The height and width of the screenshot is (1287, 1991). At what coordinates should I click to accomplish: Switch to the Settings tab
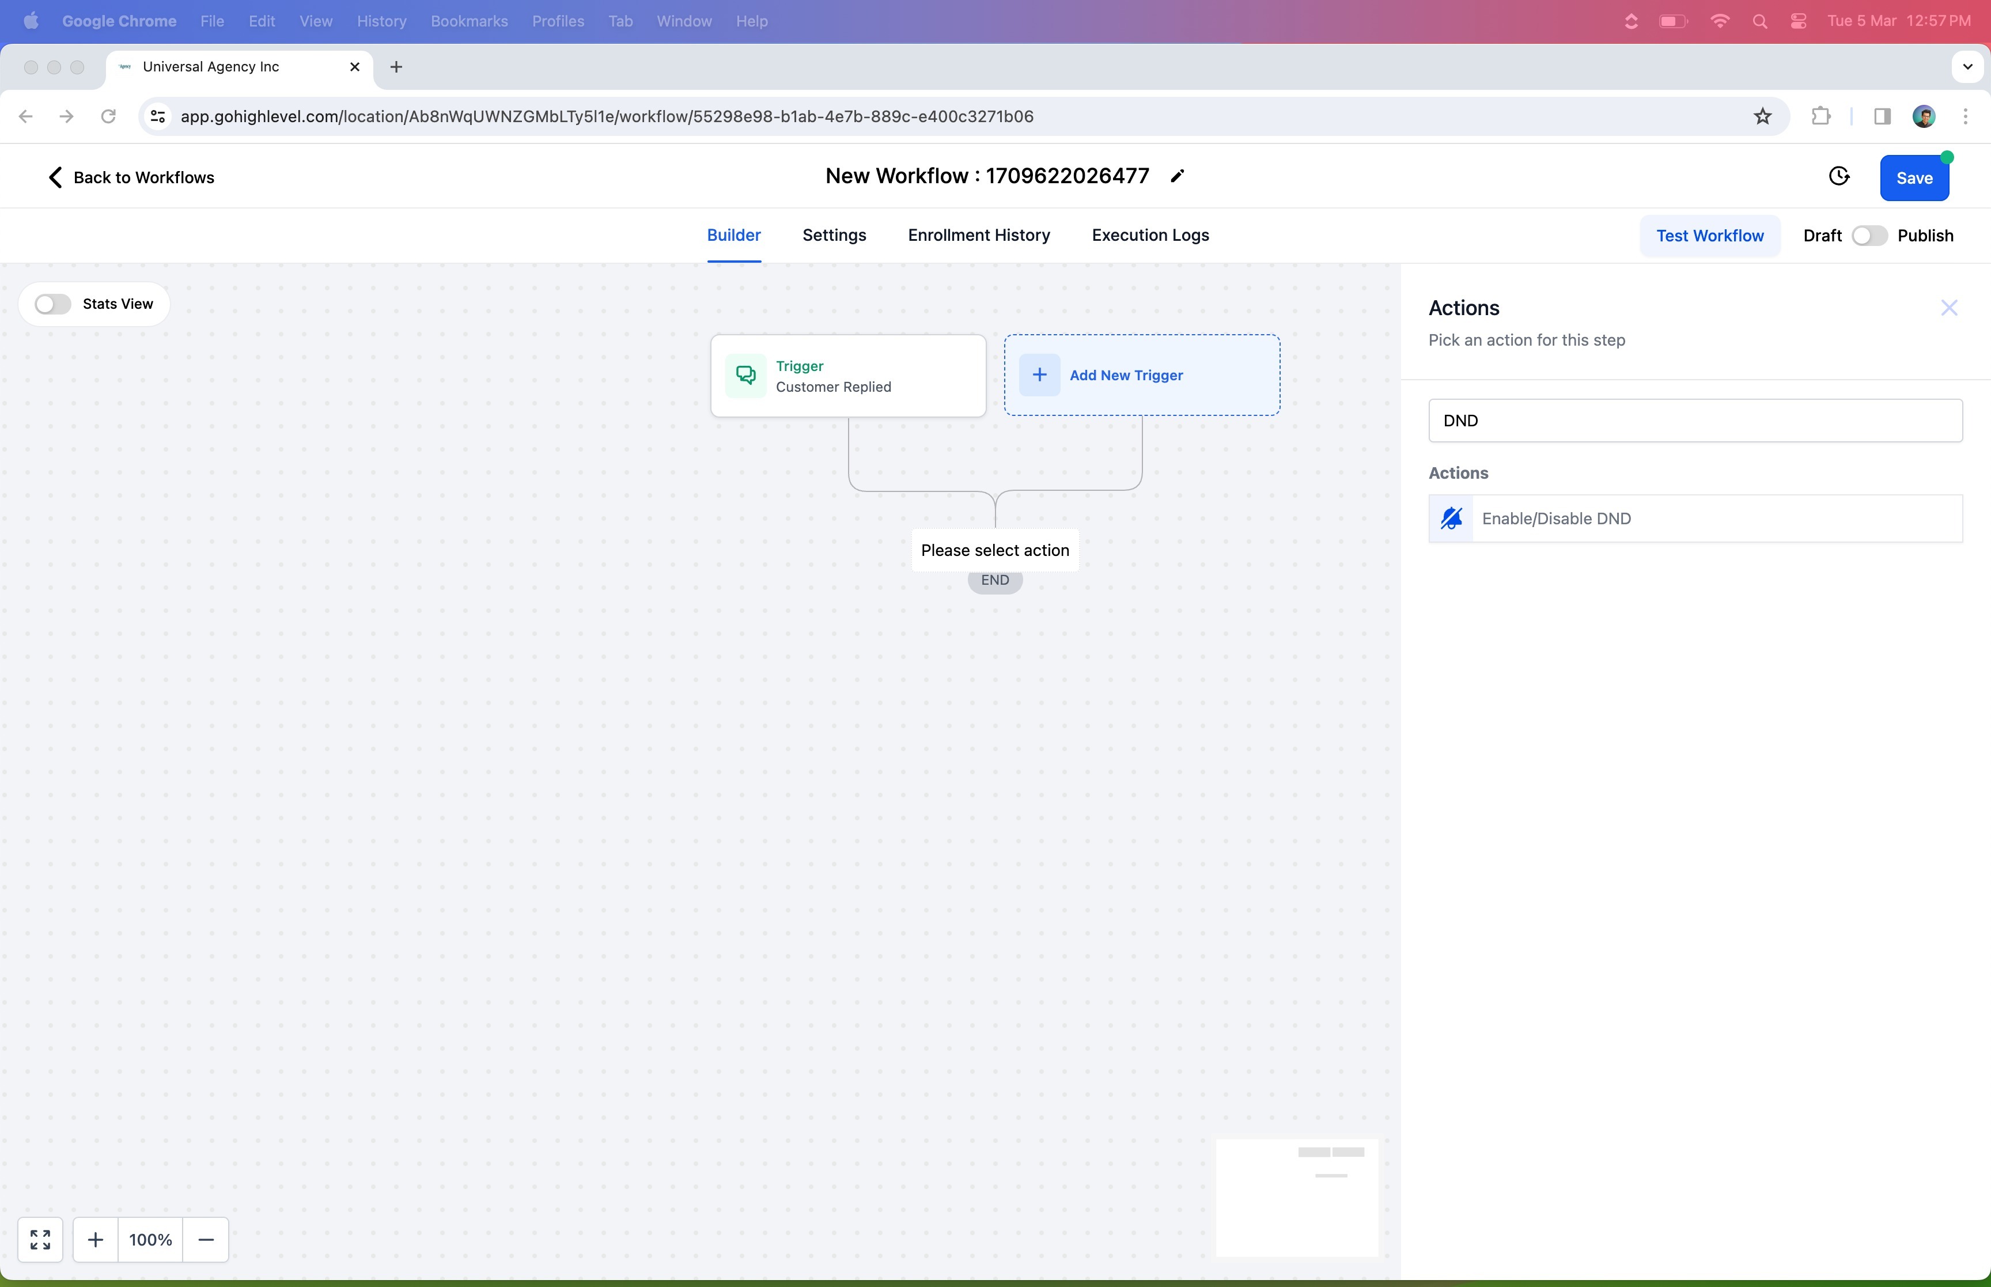834,235
